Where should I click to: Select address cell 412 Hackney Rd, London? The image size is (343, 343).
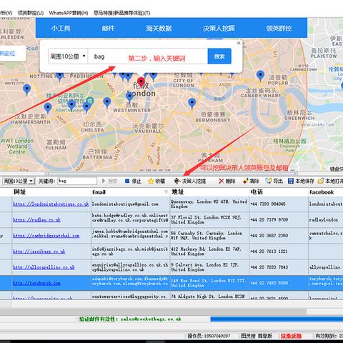(x=209, y=252)
